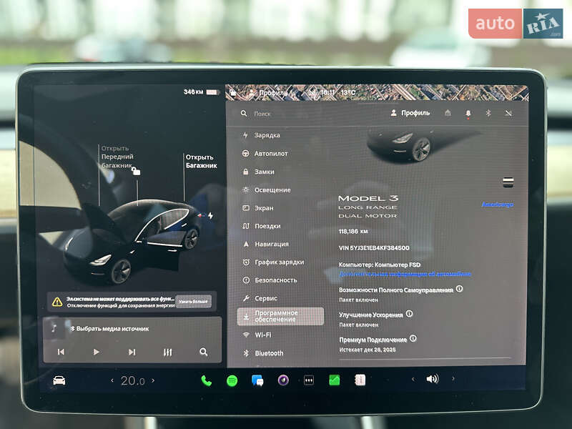The image size is (572, 429).
Task: Tap the Bluetooth icon in settings header
Action: click(x=488, y=113)
